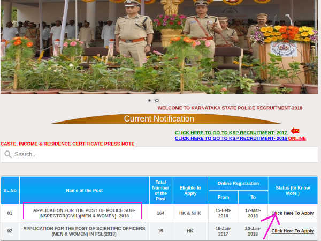Click Here To Apply for Scientific Officers post

pos(292,231)
